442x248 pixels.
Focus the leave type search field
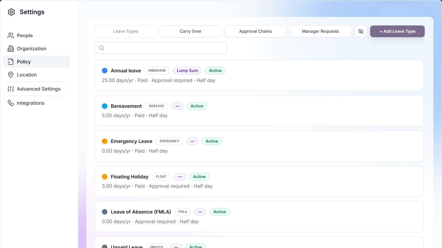pos(161,48)
